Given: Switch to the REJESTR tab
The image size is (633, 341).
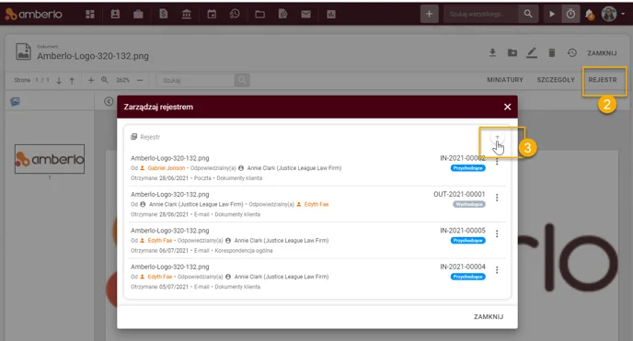Looking at the screenshot, I should [x=603, y=80].
